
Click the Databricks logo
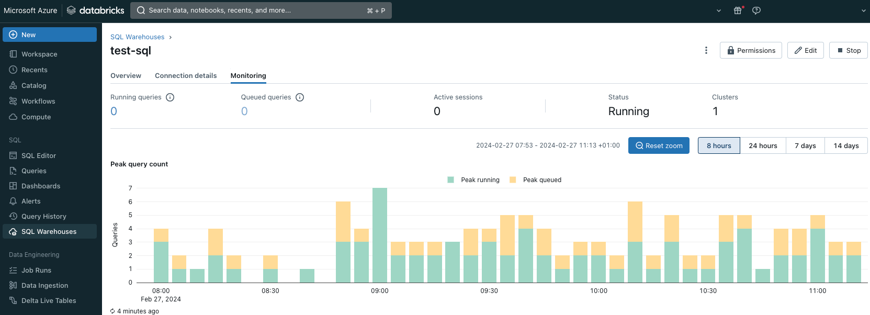point(96,10)
